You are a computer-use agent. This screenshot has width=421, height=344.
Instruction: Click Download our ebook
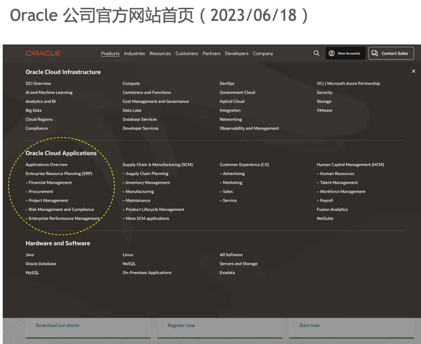[58, 325]
